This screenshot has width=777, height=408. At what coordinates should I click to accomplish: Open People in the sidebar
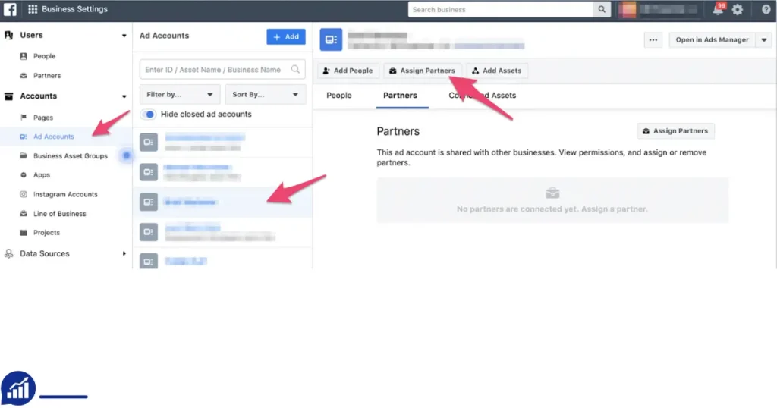(x=44, y=56)
